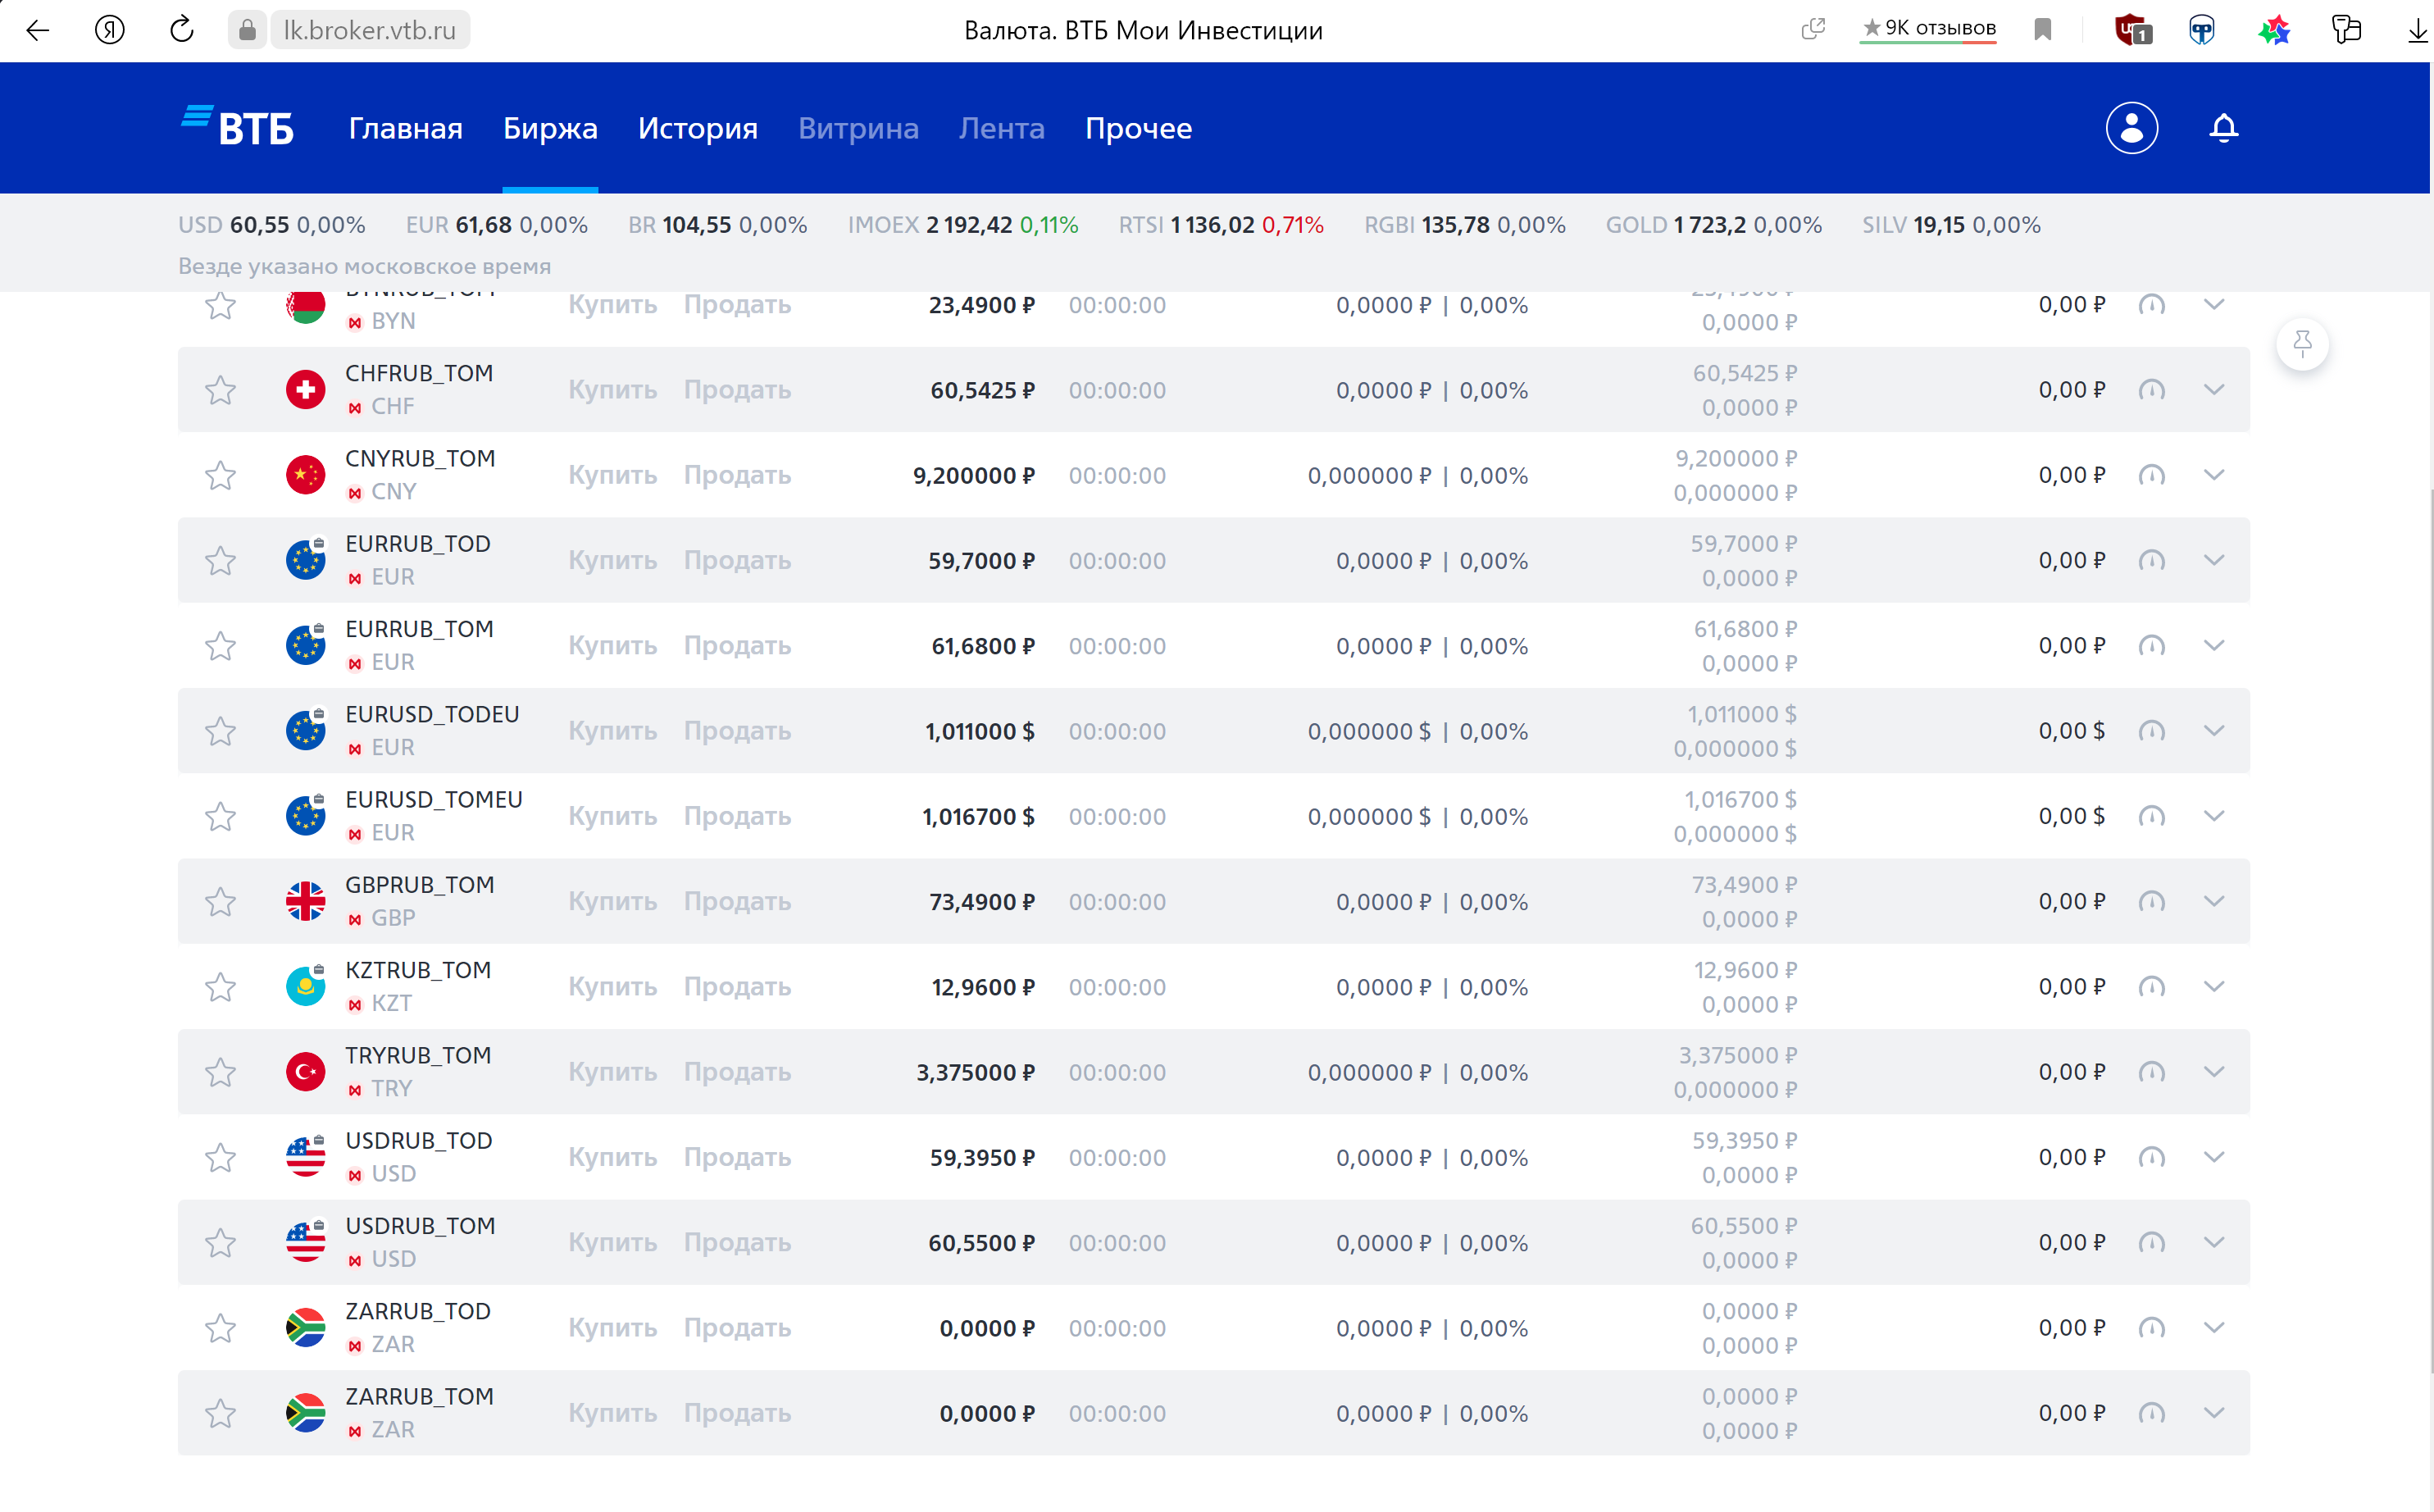Expand the EURRUB_TOM row chevron
The image size is (2434, 1512).
2213,645
